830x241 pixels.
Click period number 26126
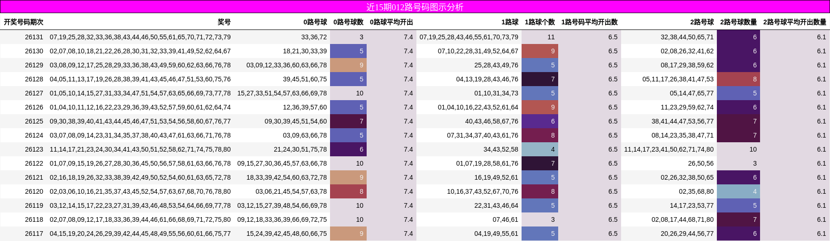[x=34, y=107]
